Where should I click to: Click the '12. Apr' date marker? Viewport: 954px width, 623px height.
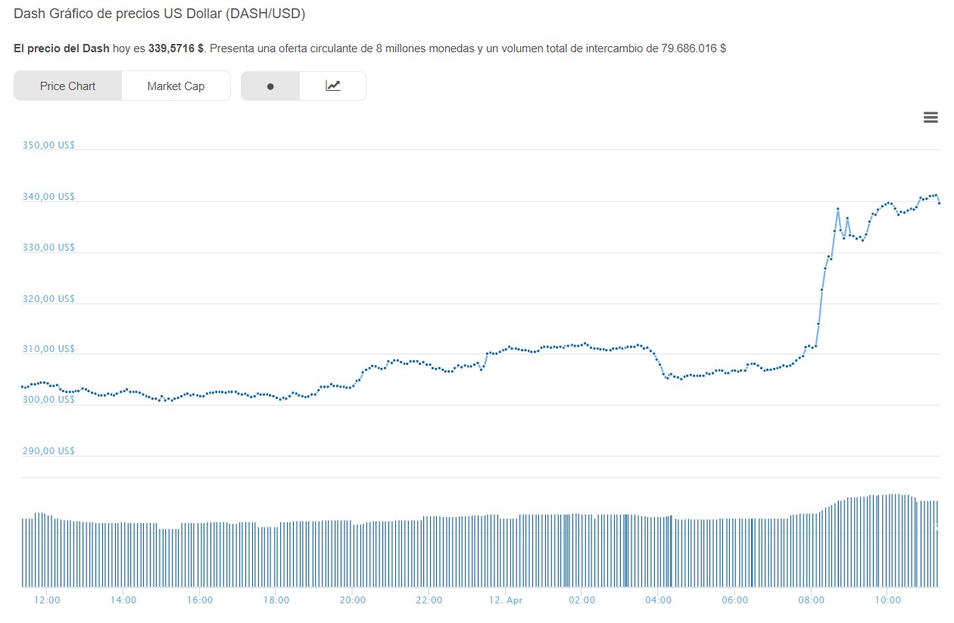(506, 600)
